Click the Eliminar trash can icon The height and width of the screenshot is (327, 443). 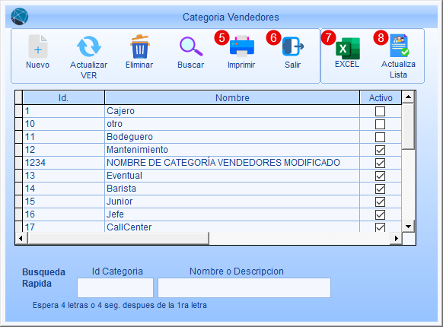click(x=139, y=46)
